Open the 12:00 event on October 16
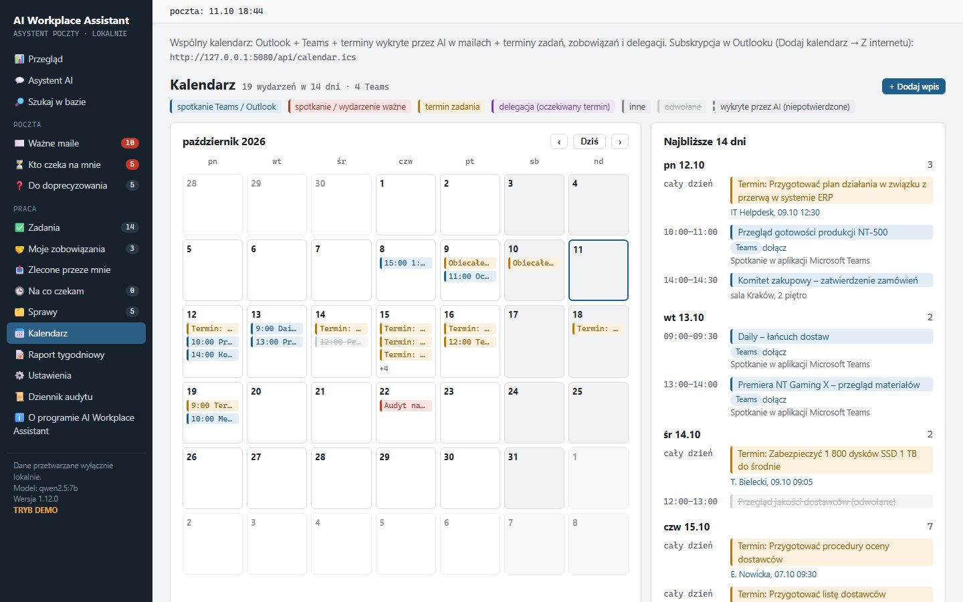Screen dimensions: 963x602 pos(470,342)
